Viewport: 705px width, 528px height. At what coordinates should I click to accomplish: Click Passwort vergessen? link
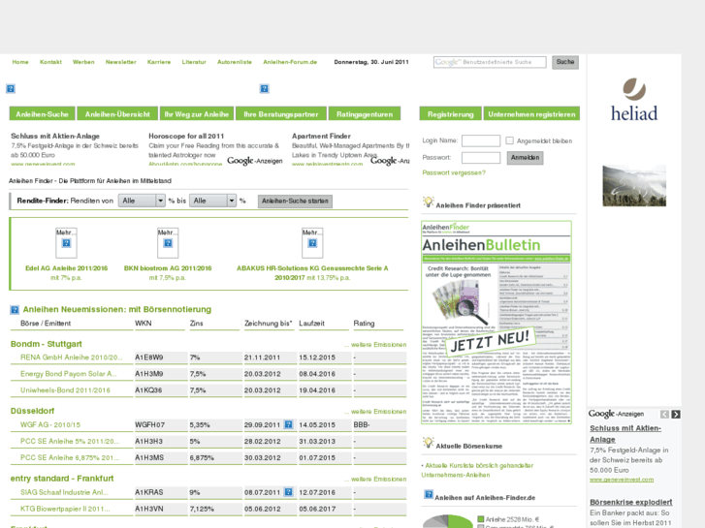tap(454, 172)
